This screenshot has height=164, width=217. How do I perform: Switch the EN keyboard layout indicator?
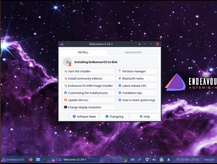tap(132, 159)
